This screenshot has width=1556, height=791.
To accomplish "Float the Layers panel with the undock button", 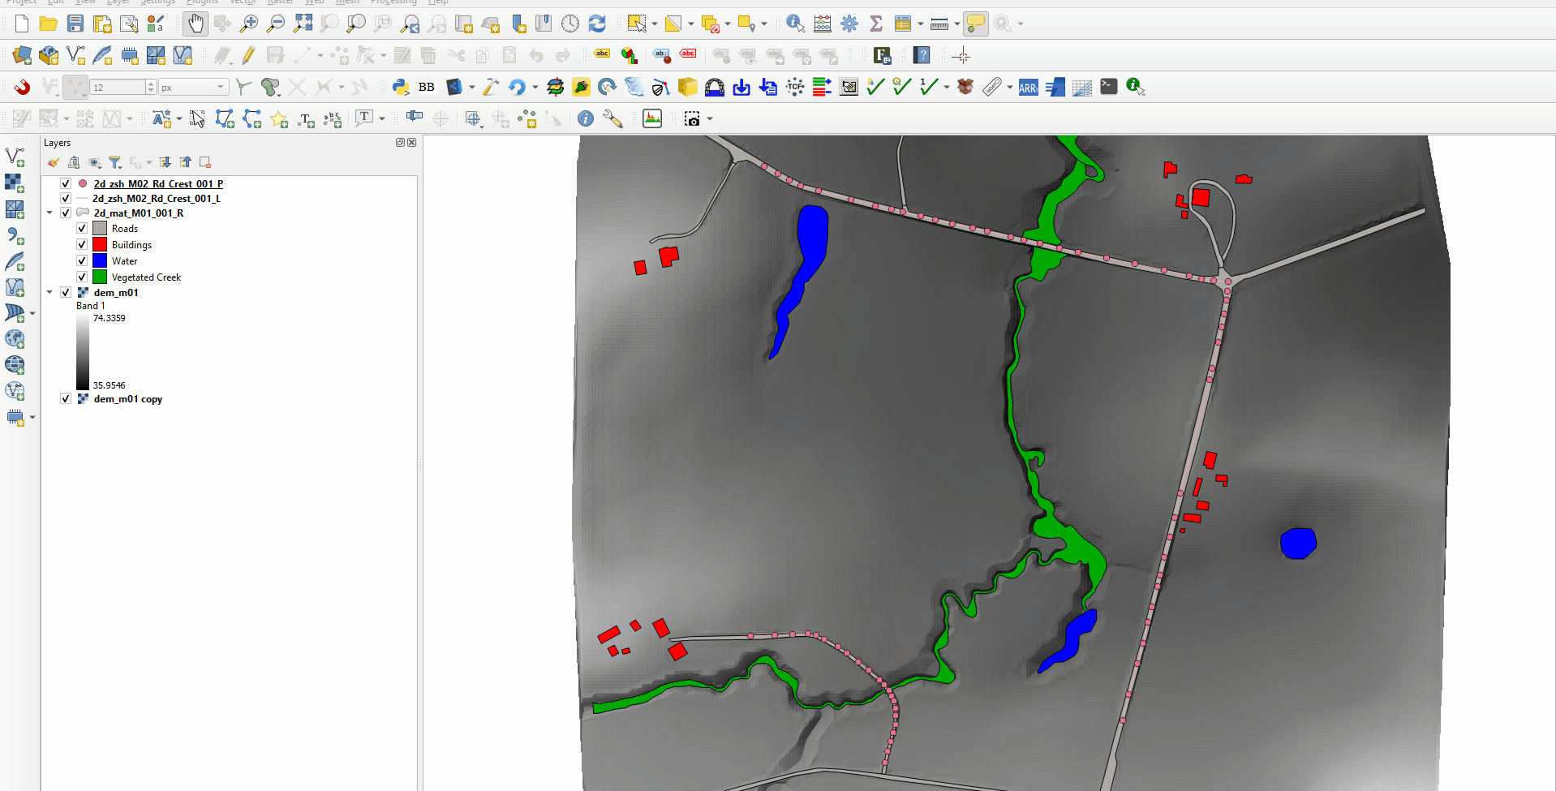I will pos(400,142).
